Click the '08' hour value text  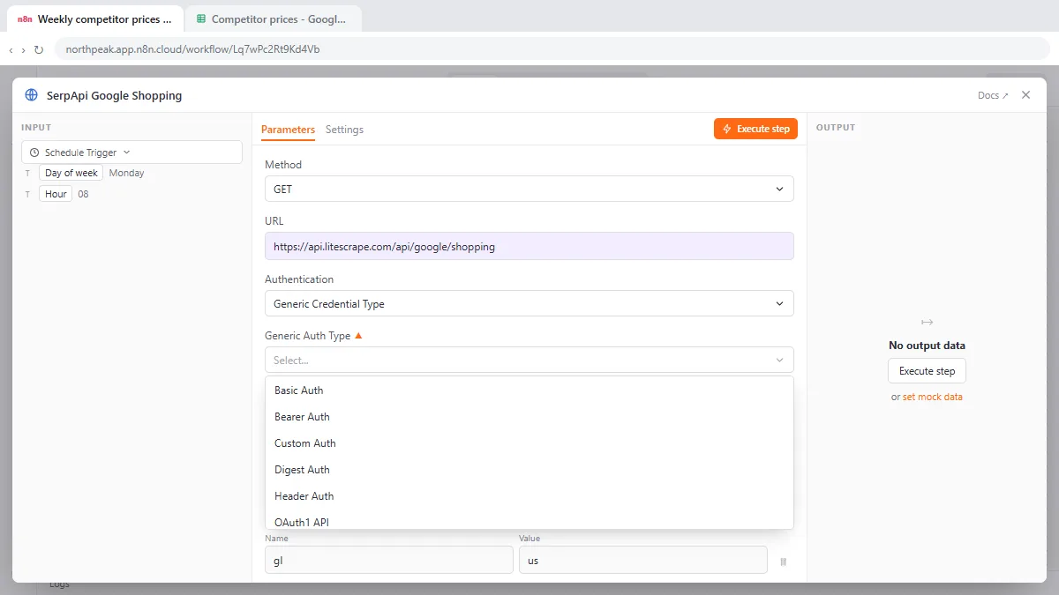tap(83, 194)
